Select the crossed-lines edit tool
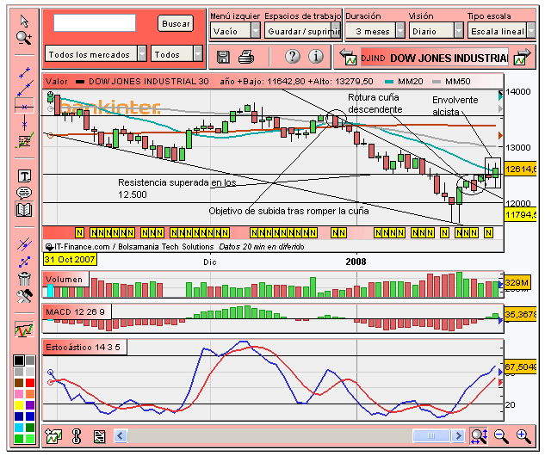 24,244
